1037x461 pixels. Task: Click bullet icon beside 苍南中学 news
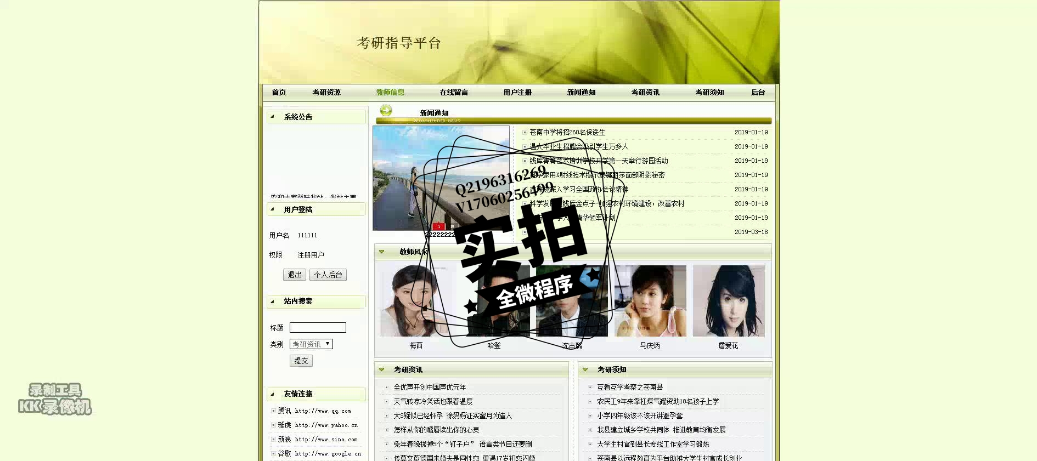(525, 132)
